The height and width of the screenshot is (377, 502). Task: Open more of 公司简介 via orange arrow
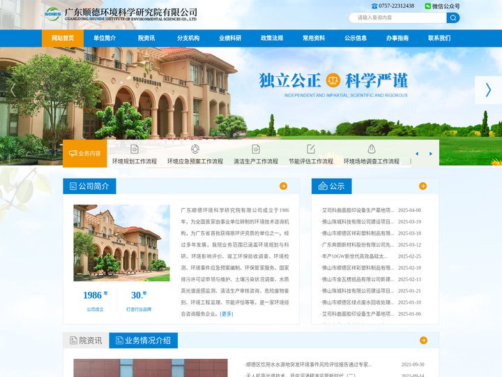pos(283,186)
